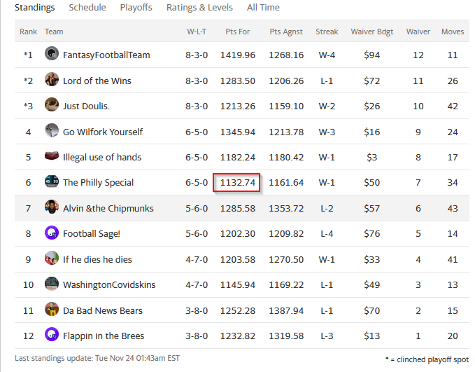This screenshot has width=475, height=372.
Task: Open If he dies he dies team
Action: tap(97, 259)
